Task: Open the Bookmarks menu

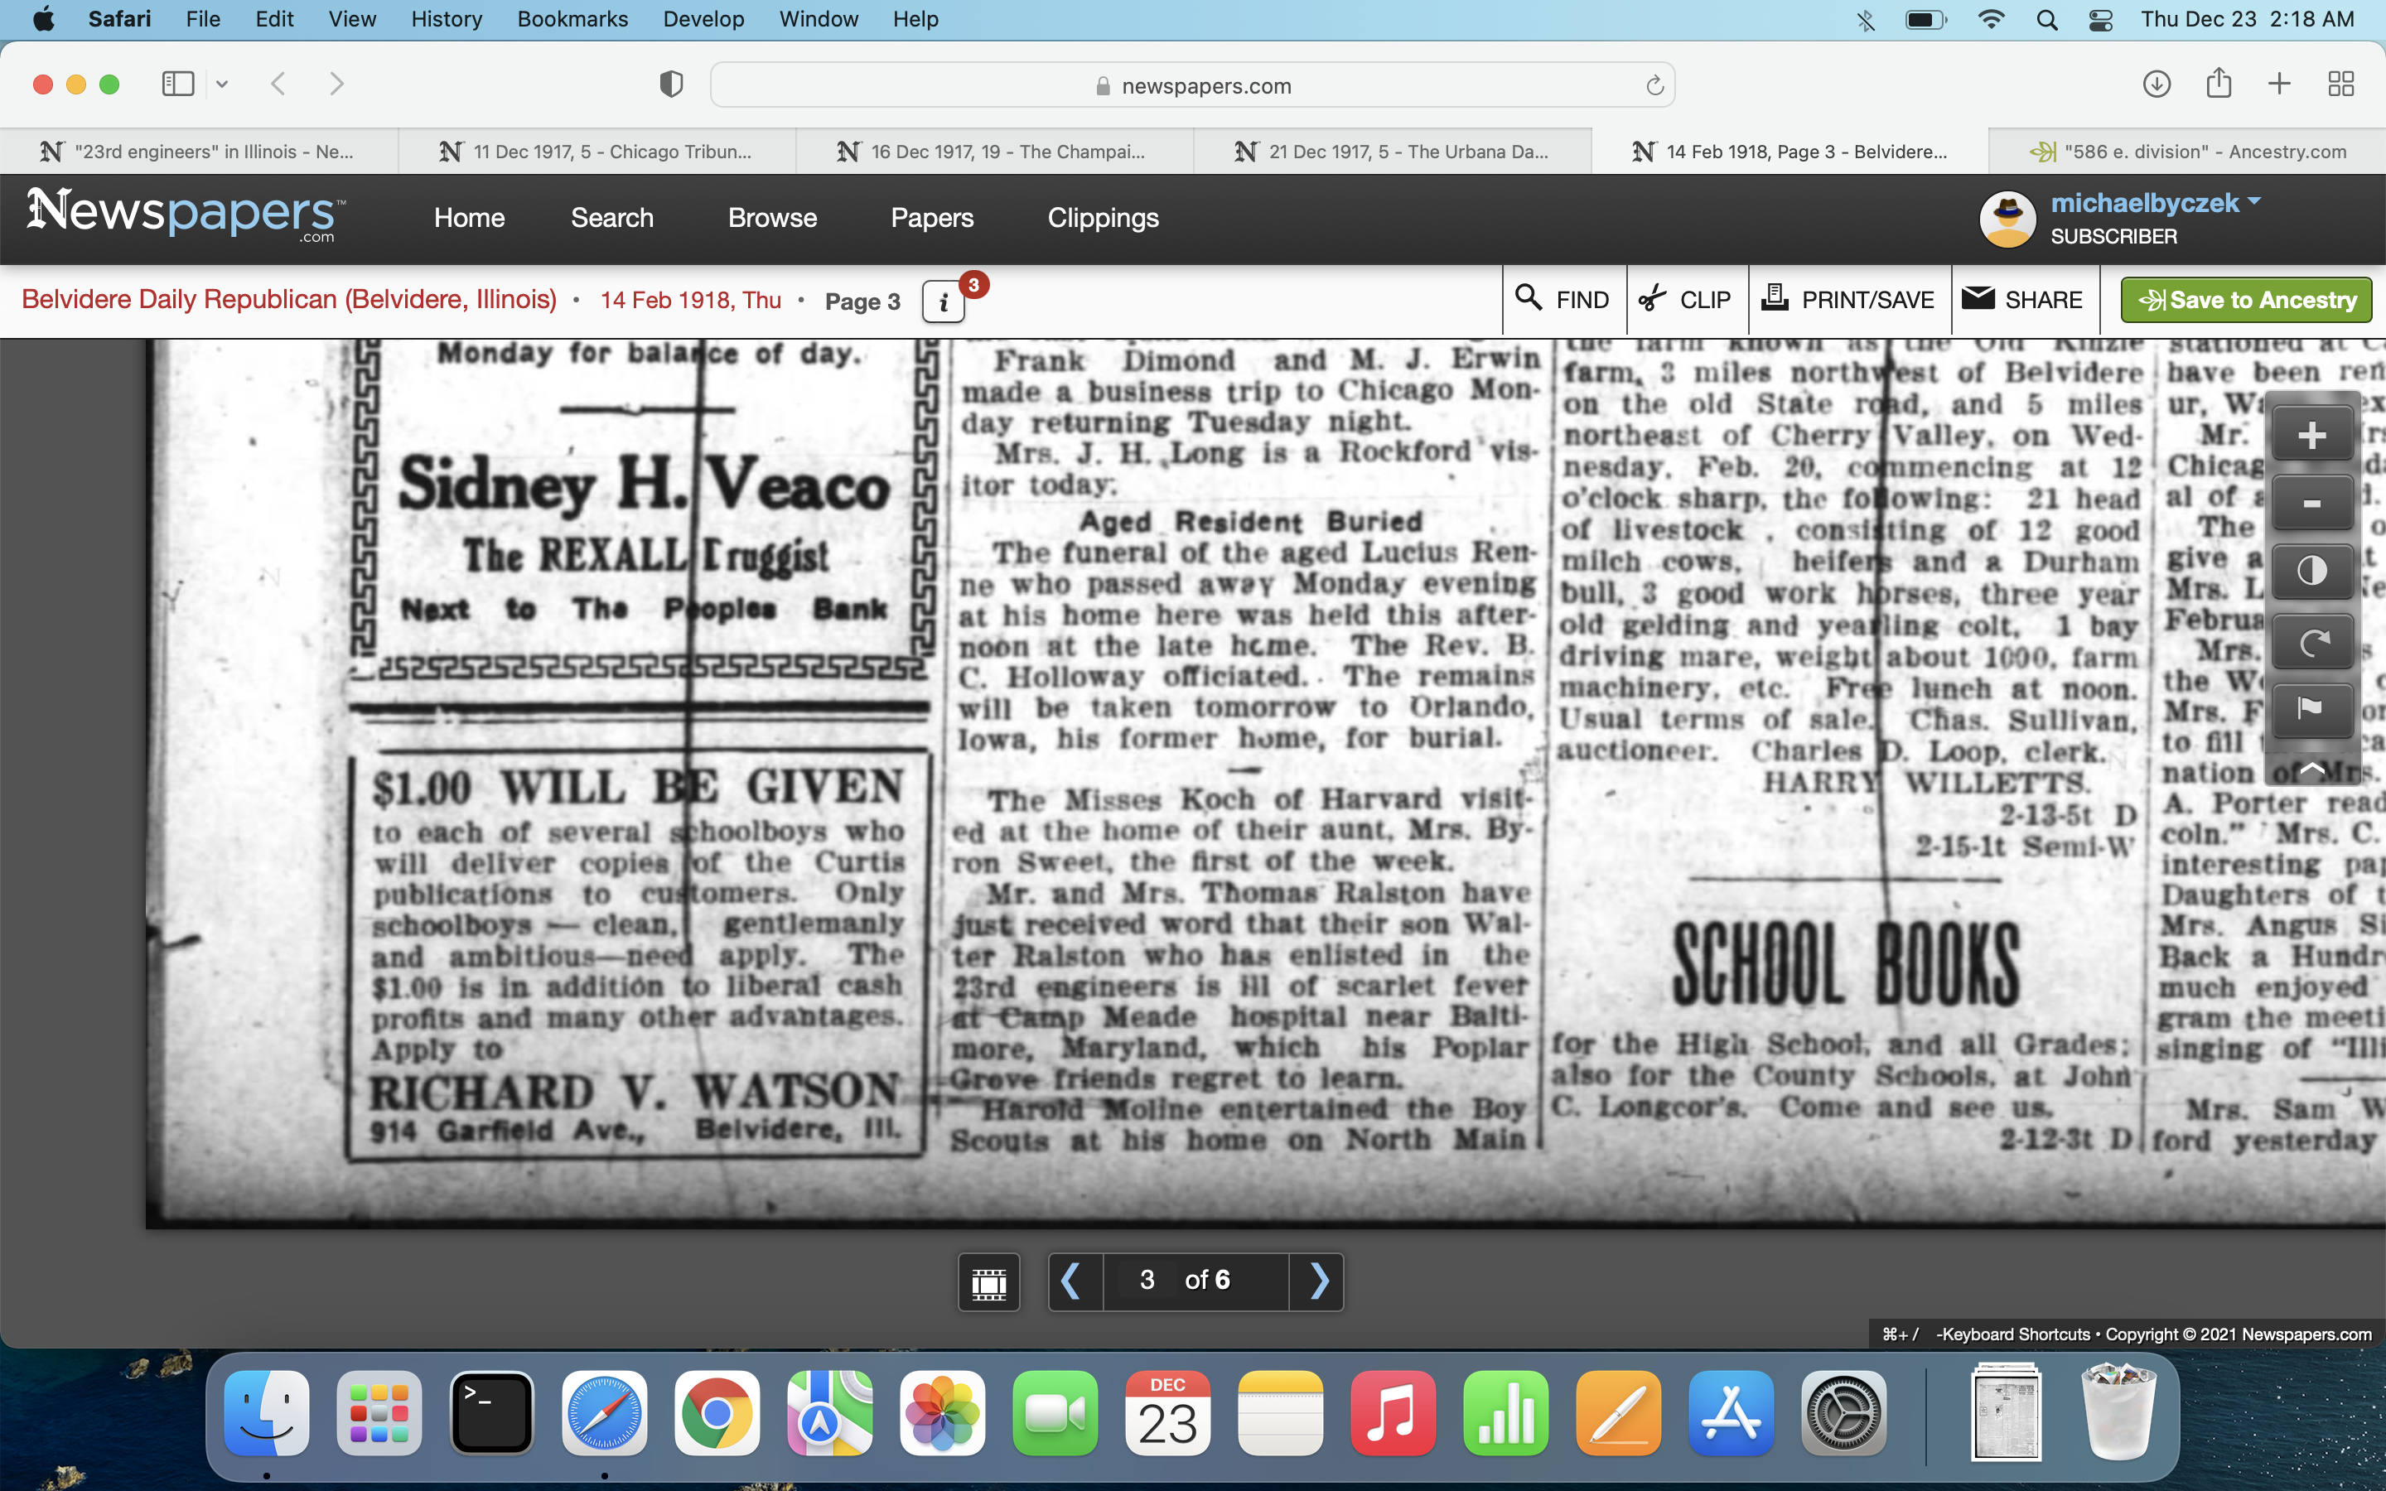Action: point(572,19)
